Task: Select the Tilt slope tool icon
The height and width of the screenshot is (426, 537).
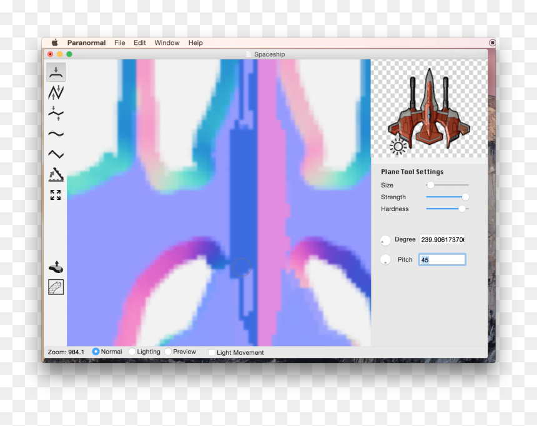Action: 56,174
